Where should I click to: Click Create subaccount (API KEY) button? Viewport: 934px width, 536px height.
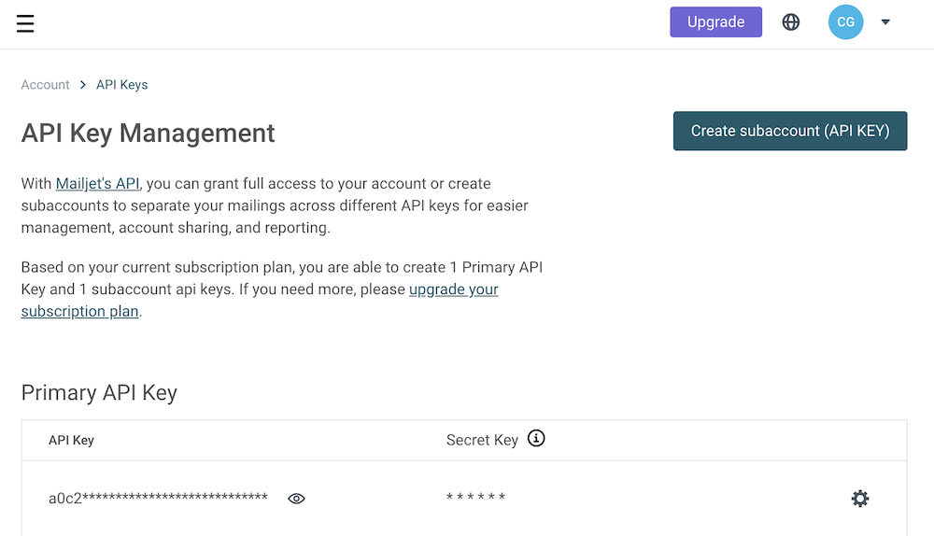pyautogui.click(x=790, y=131)
